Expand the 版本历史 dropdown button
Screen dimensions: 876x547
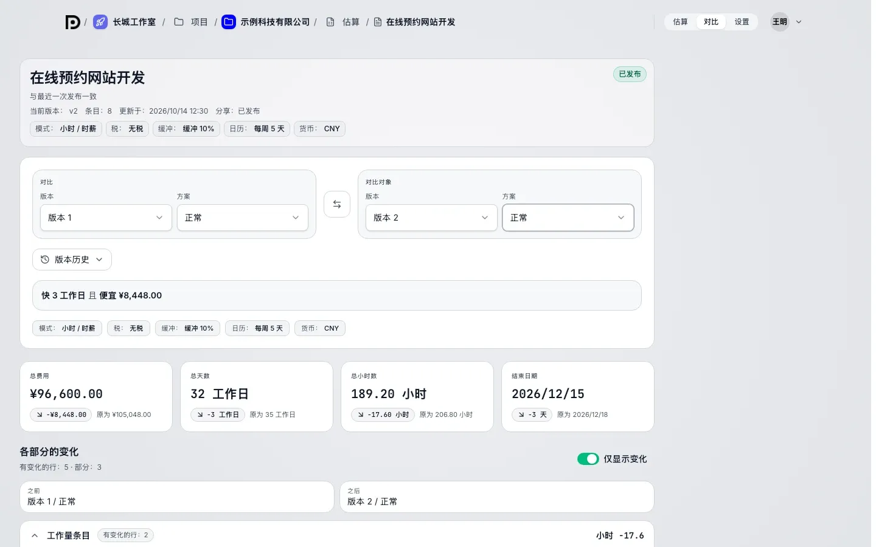[x=72, y=260]
